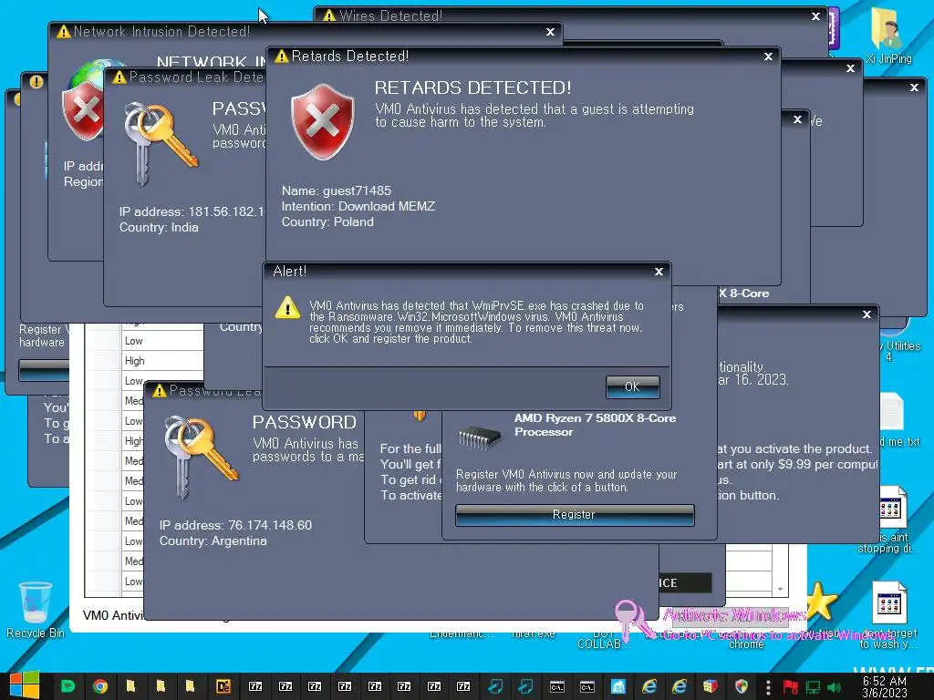
Task: Click the dark button ending in 'ICE'
Action: tap(685, 582)
